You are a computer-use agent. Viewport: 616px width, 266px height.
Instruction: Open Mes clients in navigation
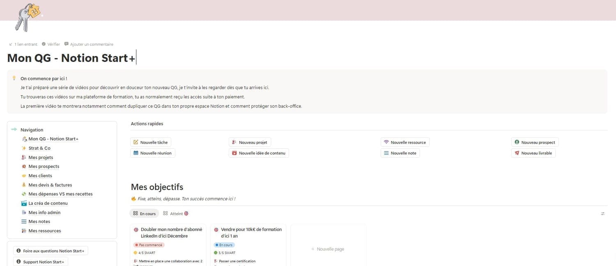point(40,176)
